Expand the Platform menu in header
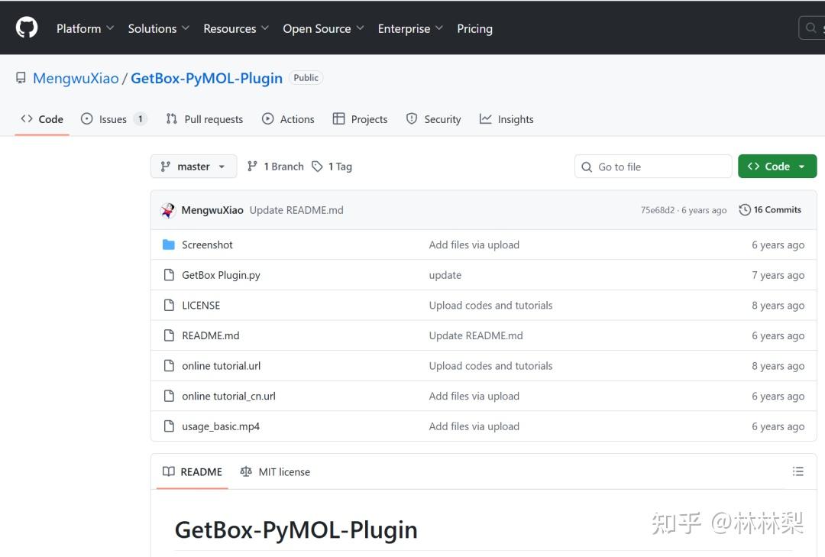Image resolution: width=825 pixels, height=557 pixels. pos(85,28)
